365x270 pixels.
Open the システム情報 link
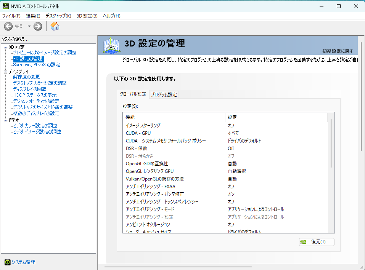coord(23,262)
